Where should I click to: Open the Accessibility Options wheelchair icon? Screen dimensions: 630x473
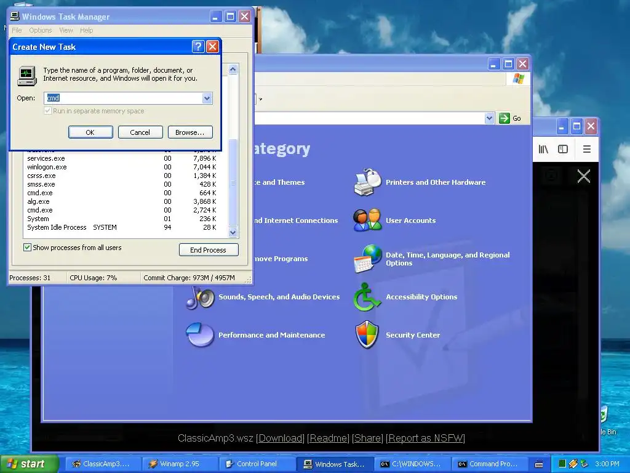coord(367,297)
